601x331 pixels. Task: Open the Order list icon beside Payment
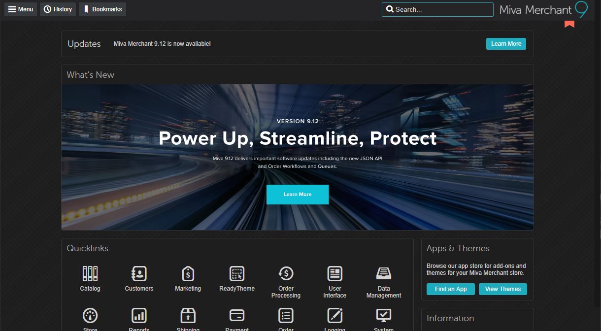(x=286, y=316)
